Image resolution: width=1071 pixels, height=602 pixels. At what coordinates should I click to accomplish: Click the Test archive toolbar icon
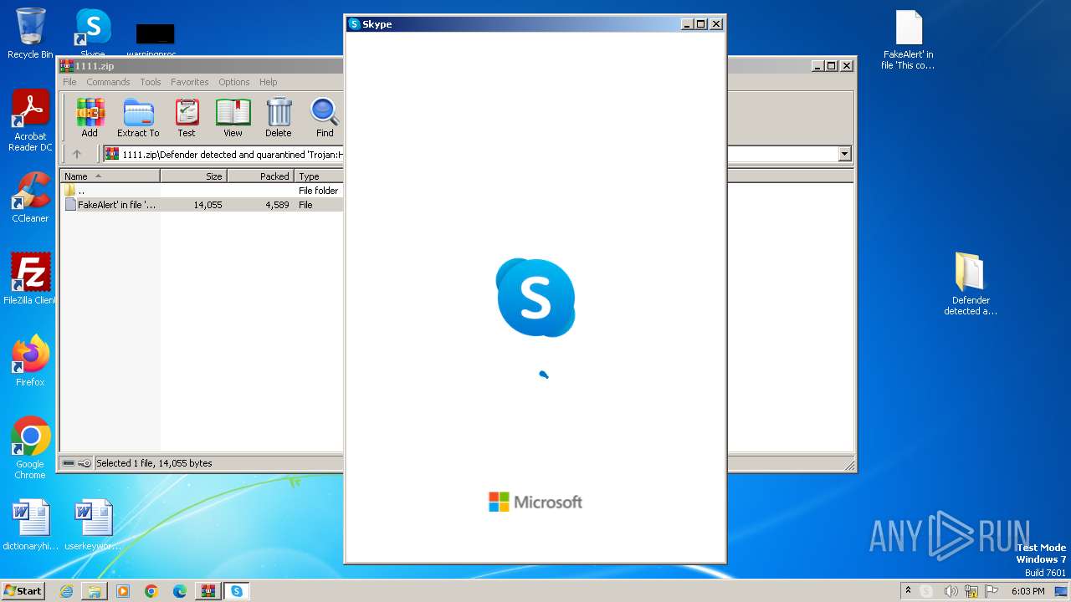(x=187, y=118)
